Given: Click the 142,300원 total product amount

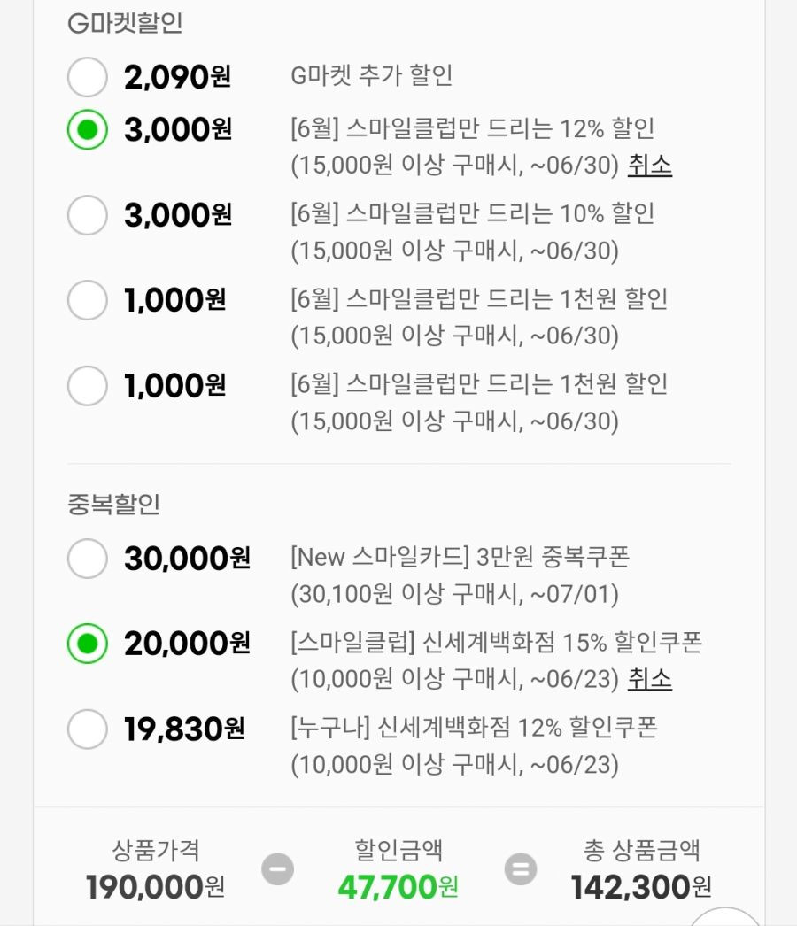Looking at the screenshot, I should point(641,887).
